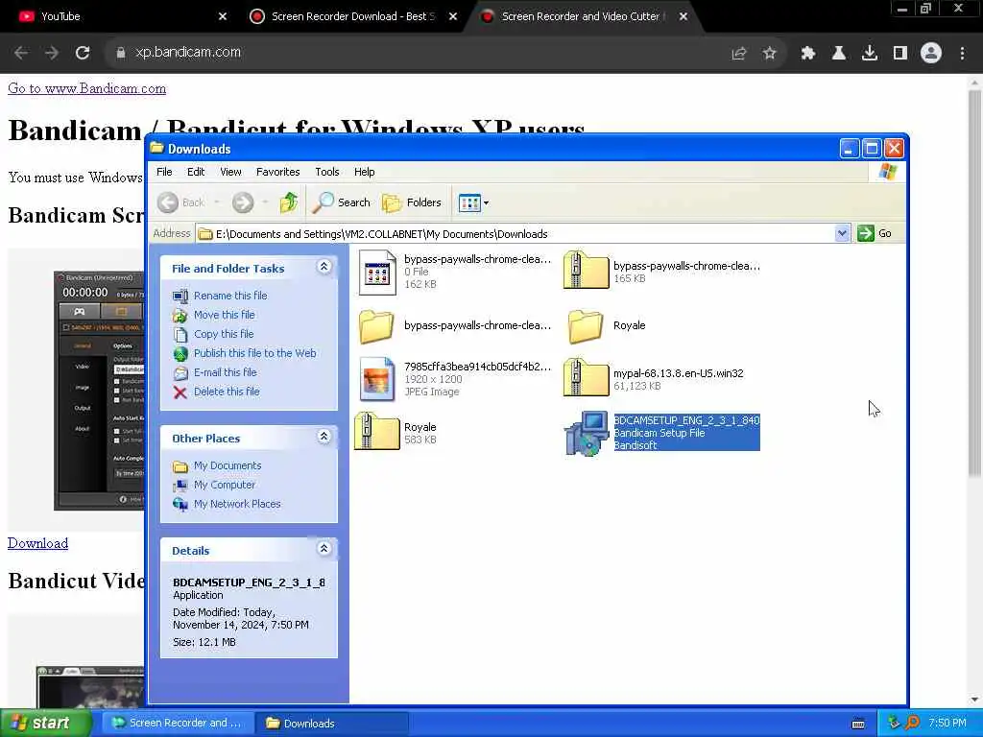Click browser back arrow
Screen dimensions: 983x737
click(x=21, y=53)
